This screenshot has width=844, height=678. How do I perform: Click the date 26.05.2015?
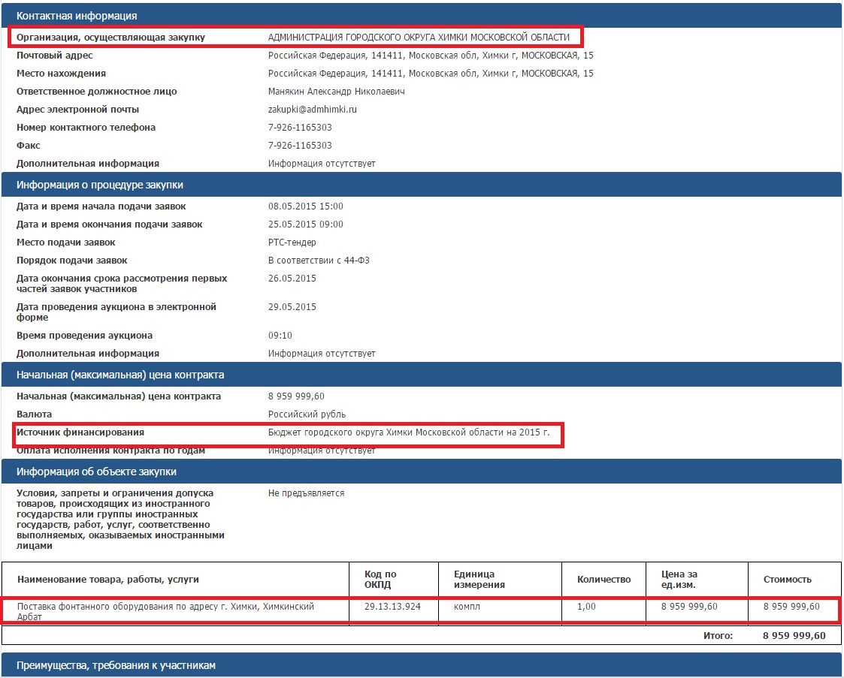292,279
